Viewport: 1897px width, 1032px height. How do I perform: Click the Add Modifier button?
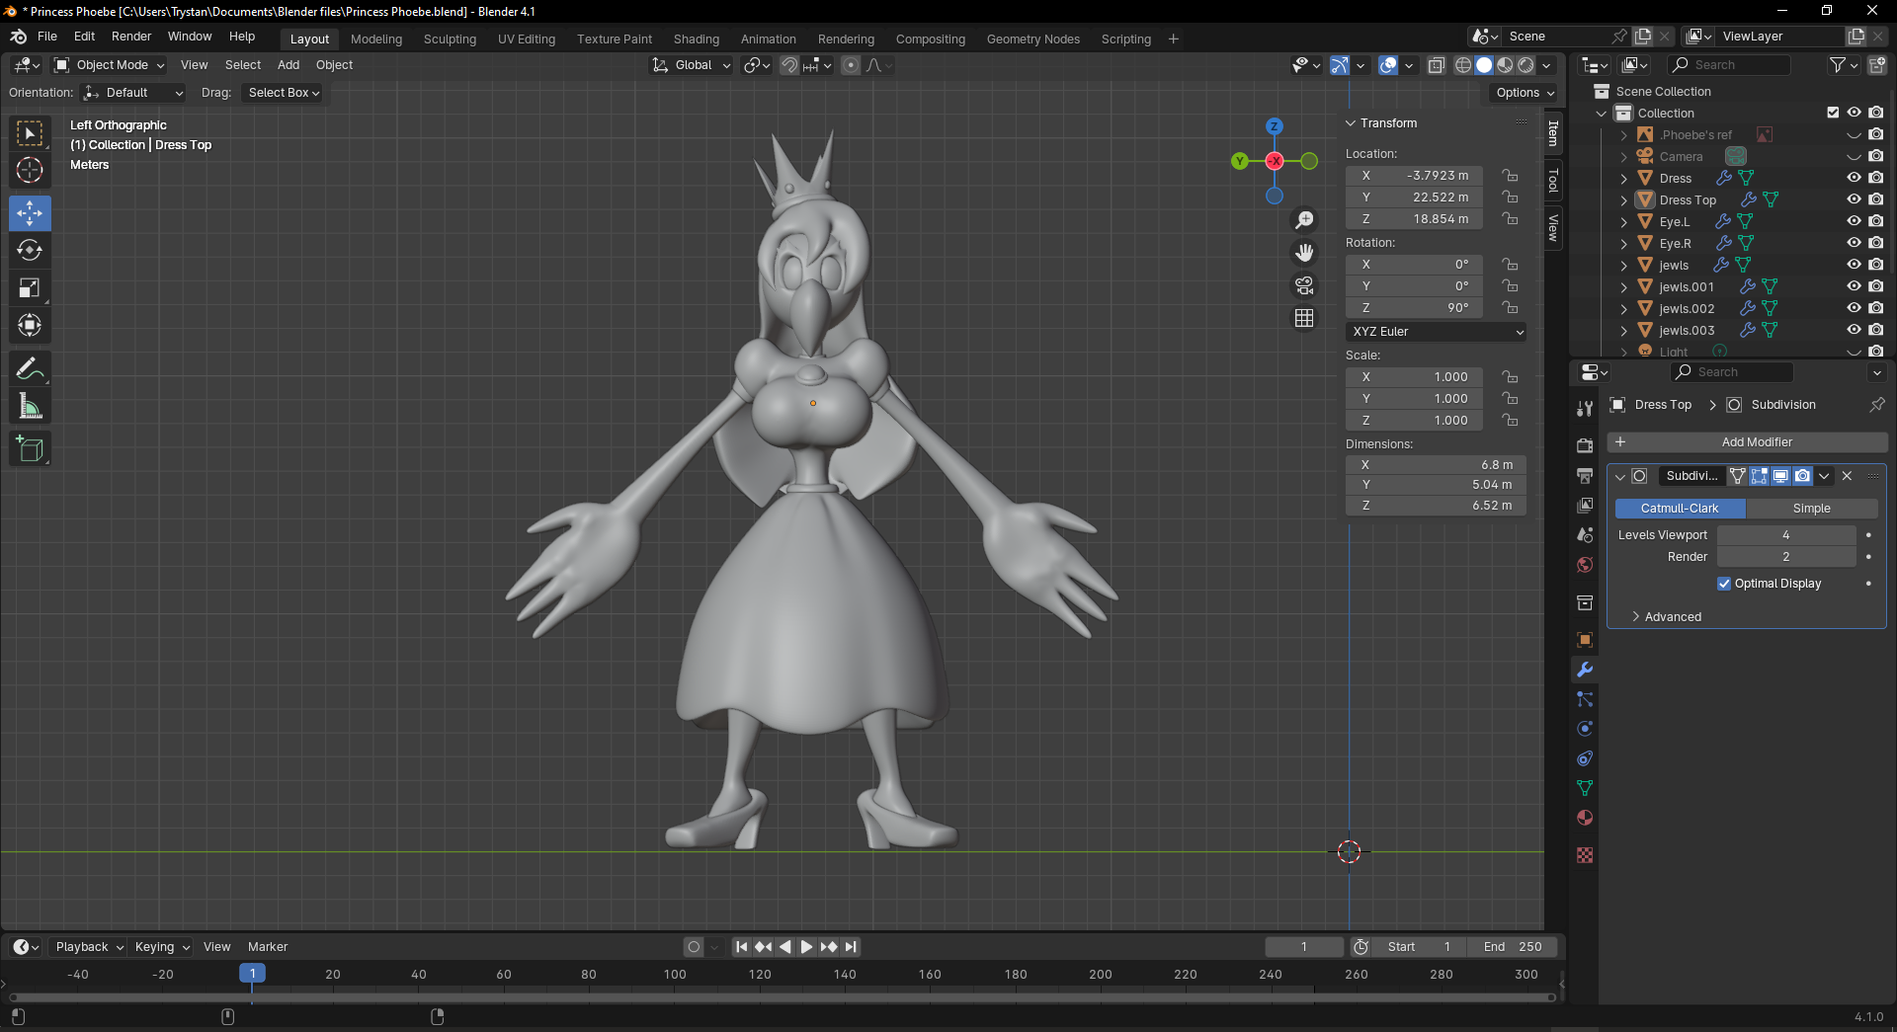coord(1747,442)
